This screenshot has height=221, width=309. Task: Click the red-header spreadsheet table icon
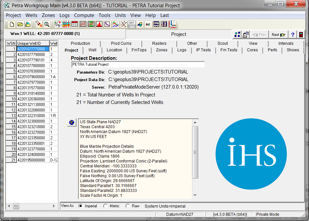(74, 25)
